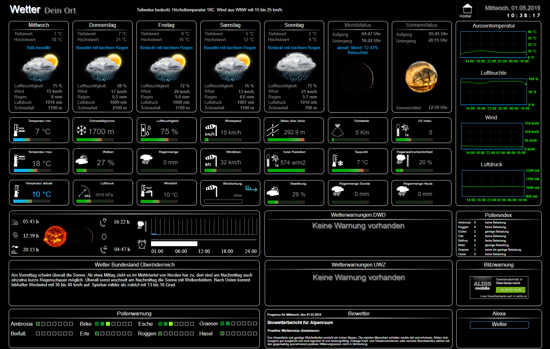Click the Donnerstag weather forecast icon
550x349 pixels.
click(103, 68)
